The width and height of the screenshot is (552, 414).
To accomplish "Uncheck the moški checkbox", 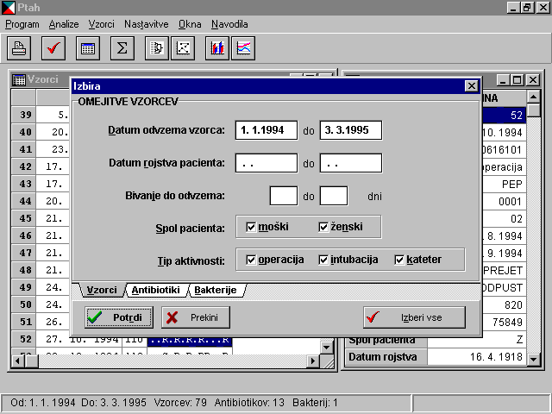I will 251,227.
